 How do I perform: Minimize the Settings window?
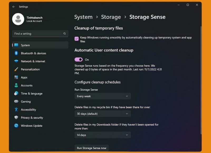(x=179, y=5)
